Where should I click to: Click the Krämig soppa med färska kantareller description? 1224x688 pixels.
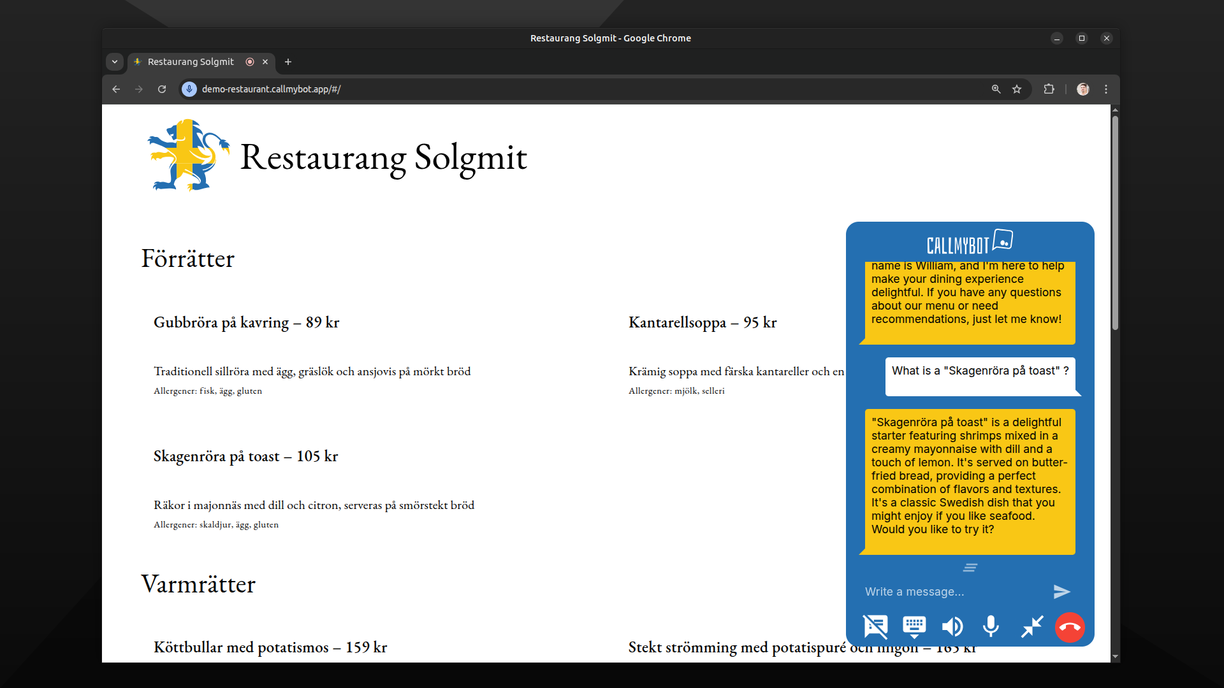tap(736, 371)
